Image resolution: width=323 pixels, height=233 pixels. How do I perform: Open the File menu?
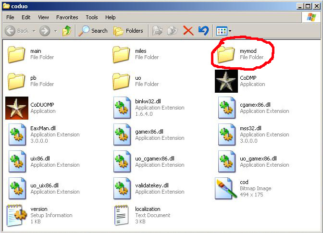tap(10, 17)
